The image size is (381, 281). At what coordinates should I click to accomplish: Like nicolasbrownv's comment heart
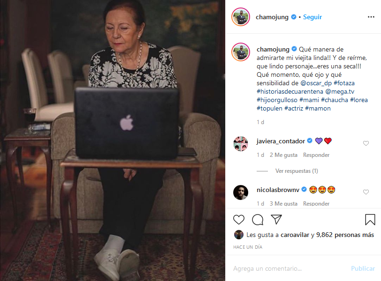pos(366,192)
